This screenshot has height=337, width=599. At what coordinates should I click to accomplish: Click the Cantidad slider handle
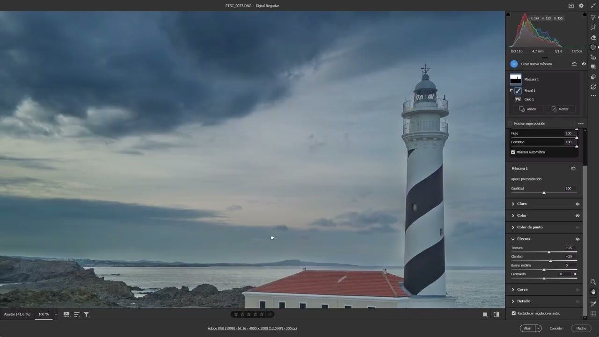544,193
